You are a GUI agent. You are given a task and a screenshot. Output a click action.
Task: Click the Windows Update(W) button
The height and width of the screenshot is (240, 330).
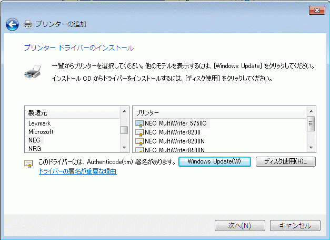tap(215, 162)
